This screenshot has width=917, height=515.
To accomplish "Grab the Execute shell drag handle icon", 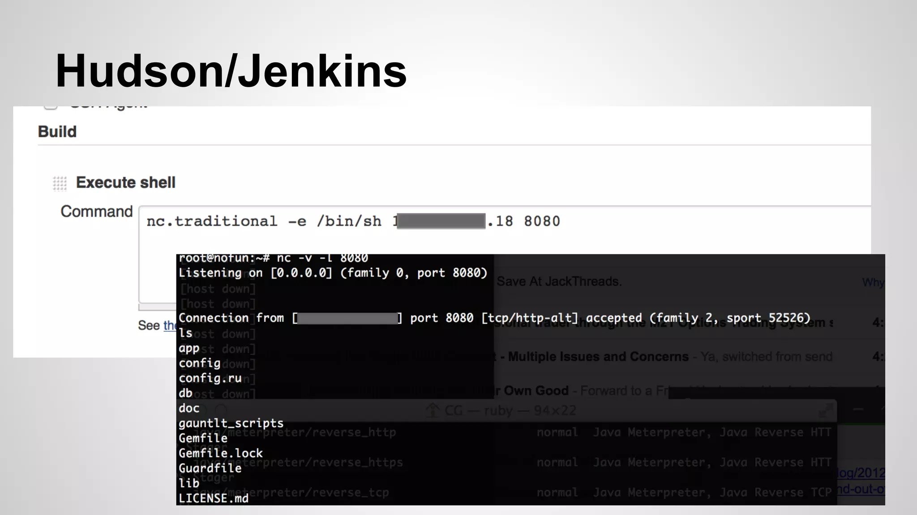I will tap(60, 183).
